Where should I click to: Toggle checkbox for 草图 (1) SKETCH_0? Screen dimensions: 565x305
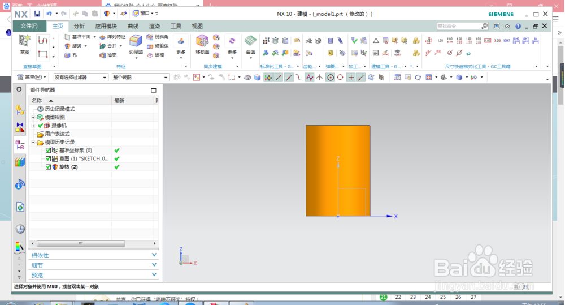[48, 159]
